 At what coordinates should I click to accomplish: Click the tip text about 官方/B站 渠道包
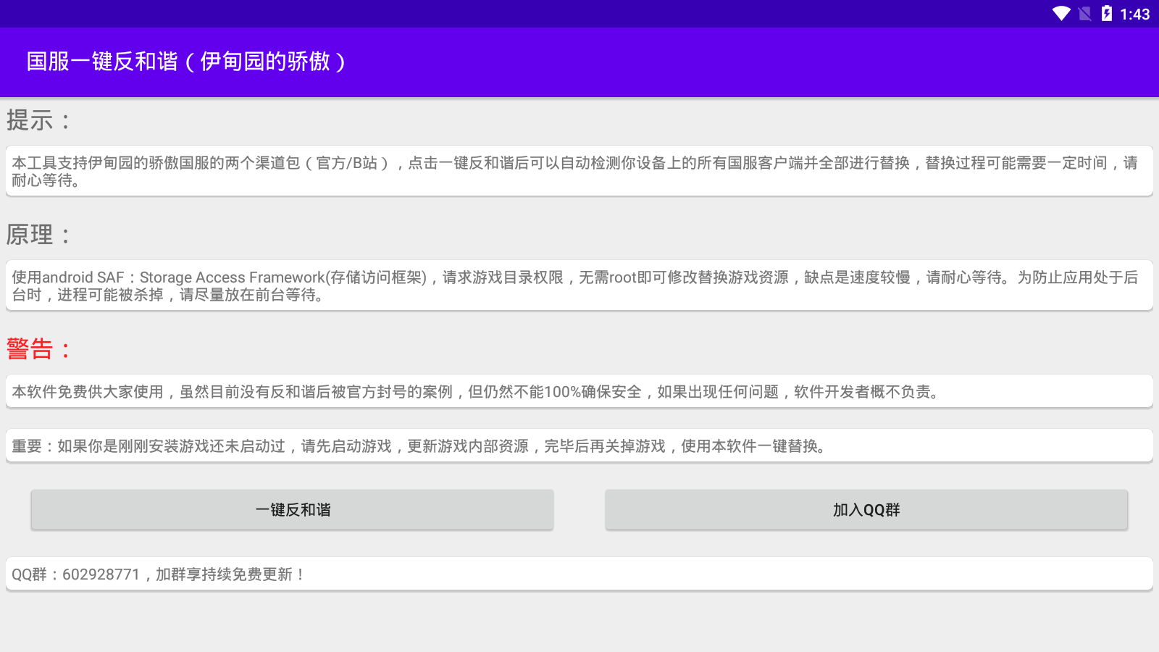pos(579,171)
